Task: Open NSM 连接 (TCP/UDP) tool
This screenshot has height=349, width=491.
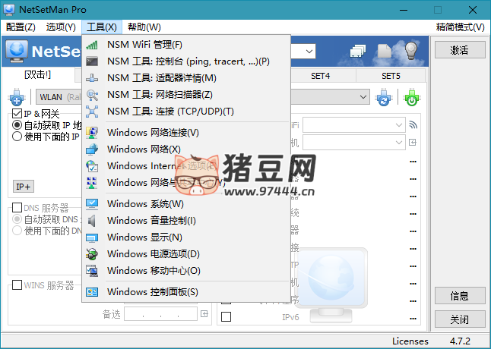Action: (x=170, y=112)
